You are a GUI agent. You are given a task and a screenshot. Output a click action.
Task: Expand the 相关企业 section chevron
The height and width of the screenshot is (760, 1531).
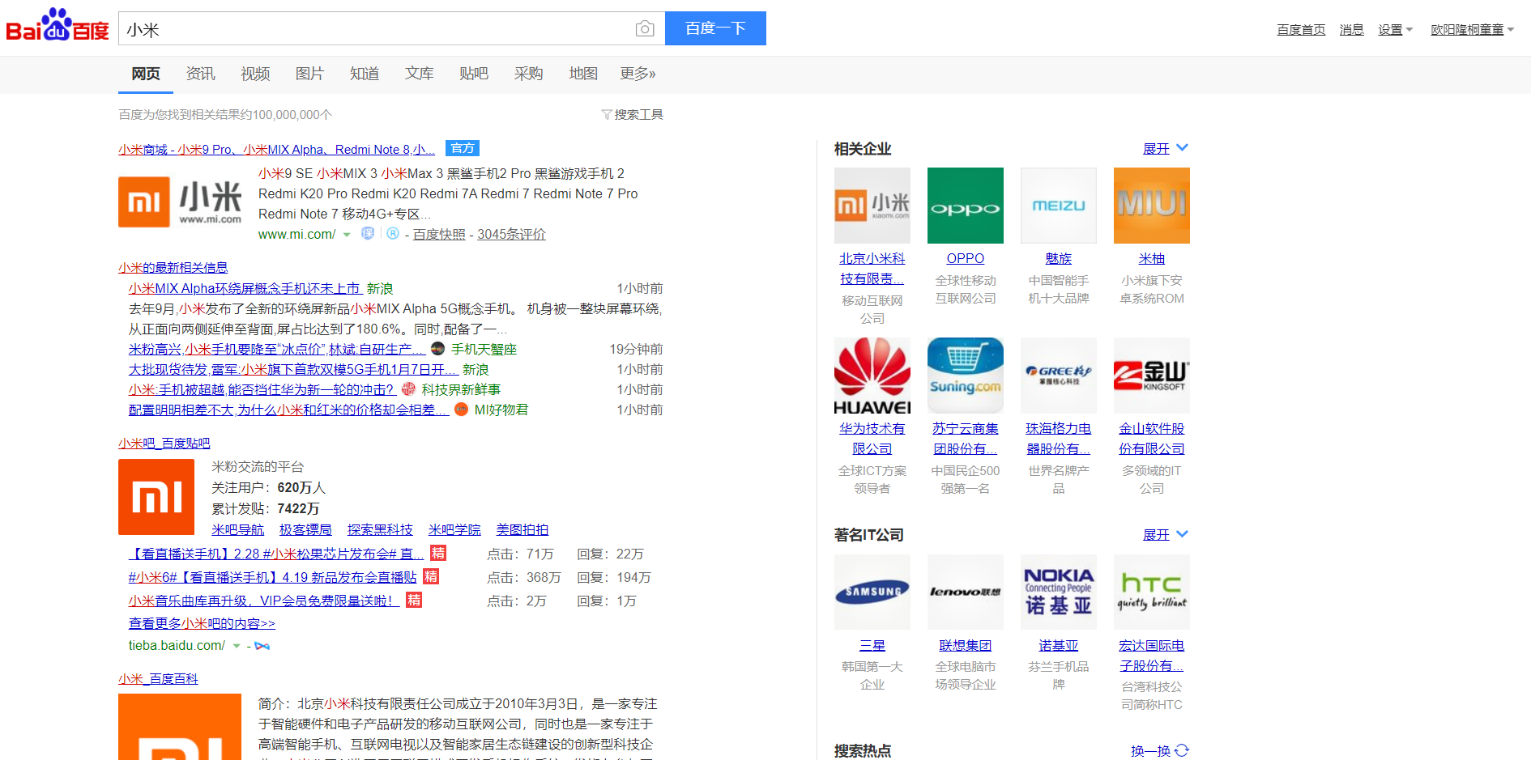tap(1182, 147)
